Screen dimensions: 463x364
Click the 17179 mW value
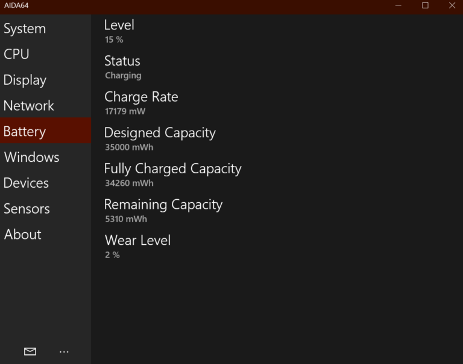coord(125,111)
